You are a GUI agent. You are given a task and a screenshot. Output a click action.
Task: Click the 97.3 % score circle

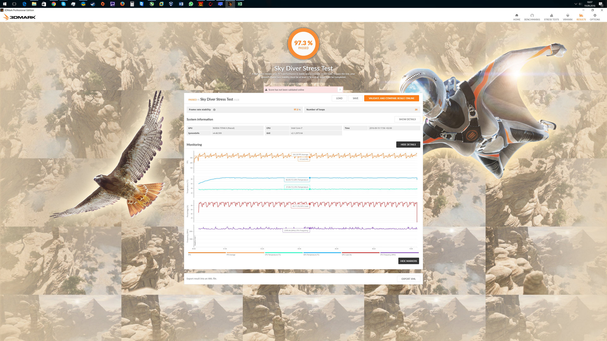pos(303,44)
